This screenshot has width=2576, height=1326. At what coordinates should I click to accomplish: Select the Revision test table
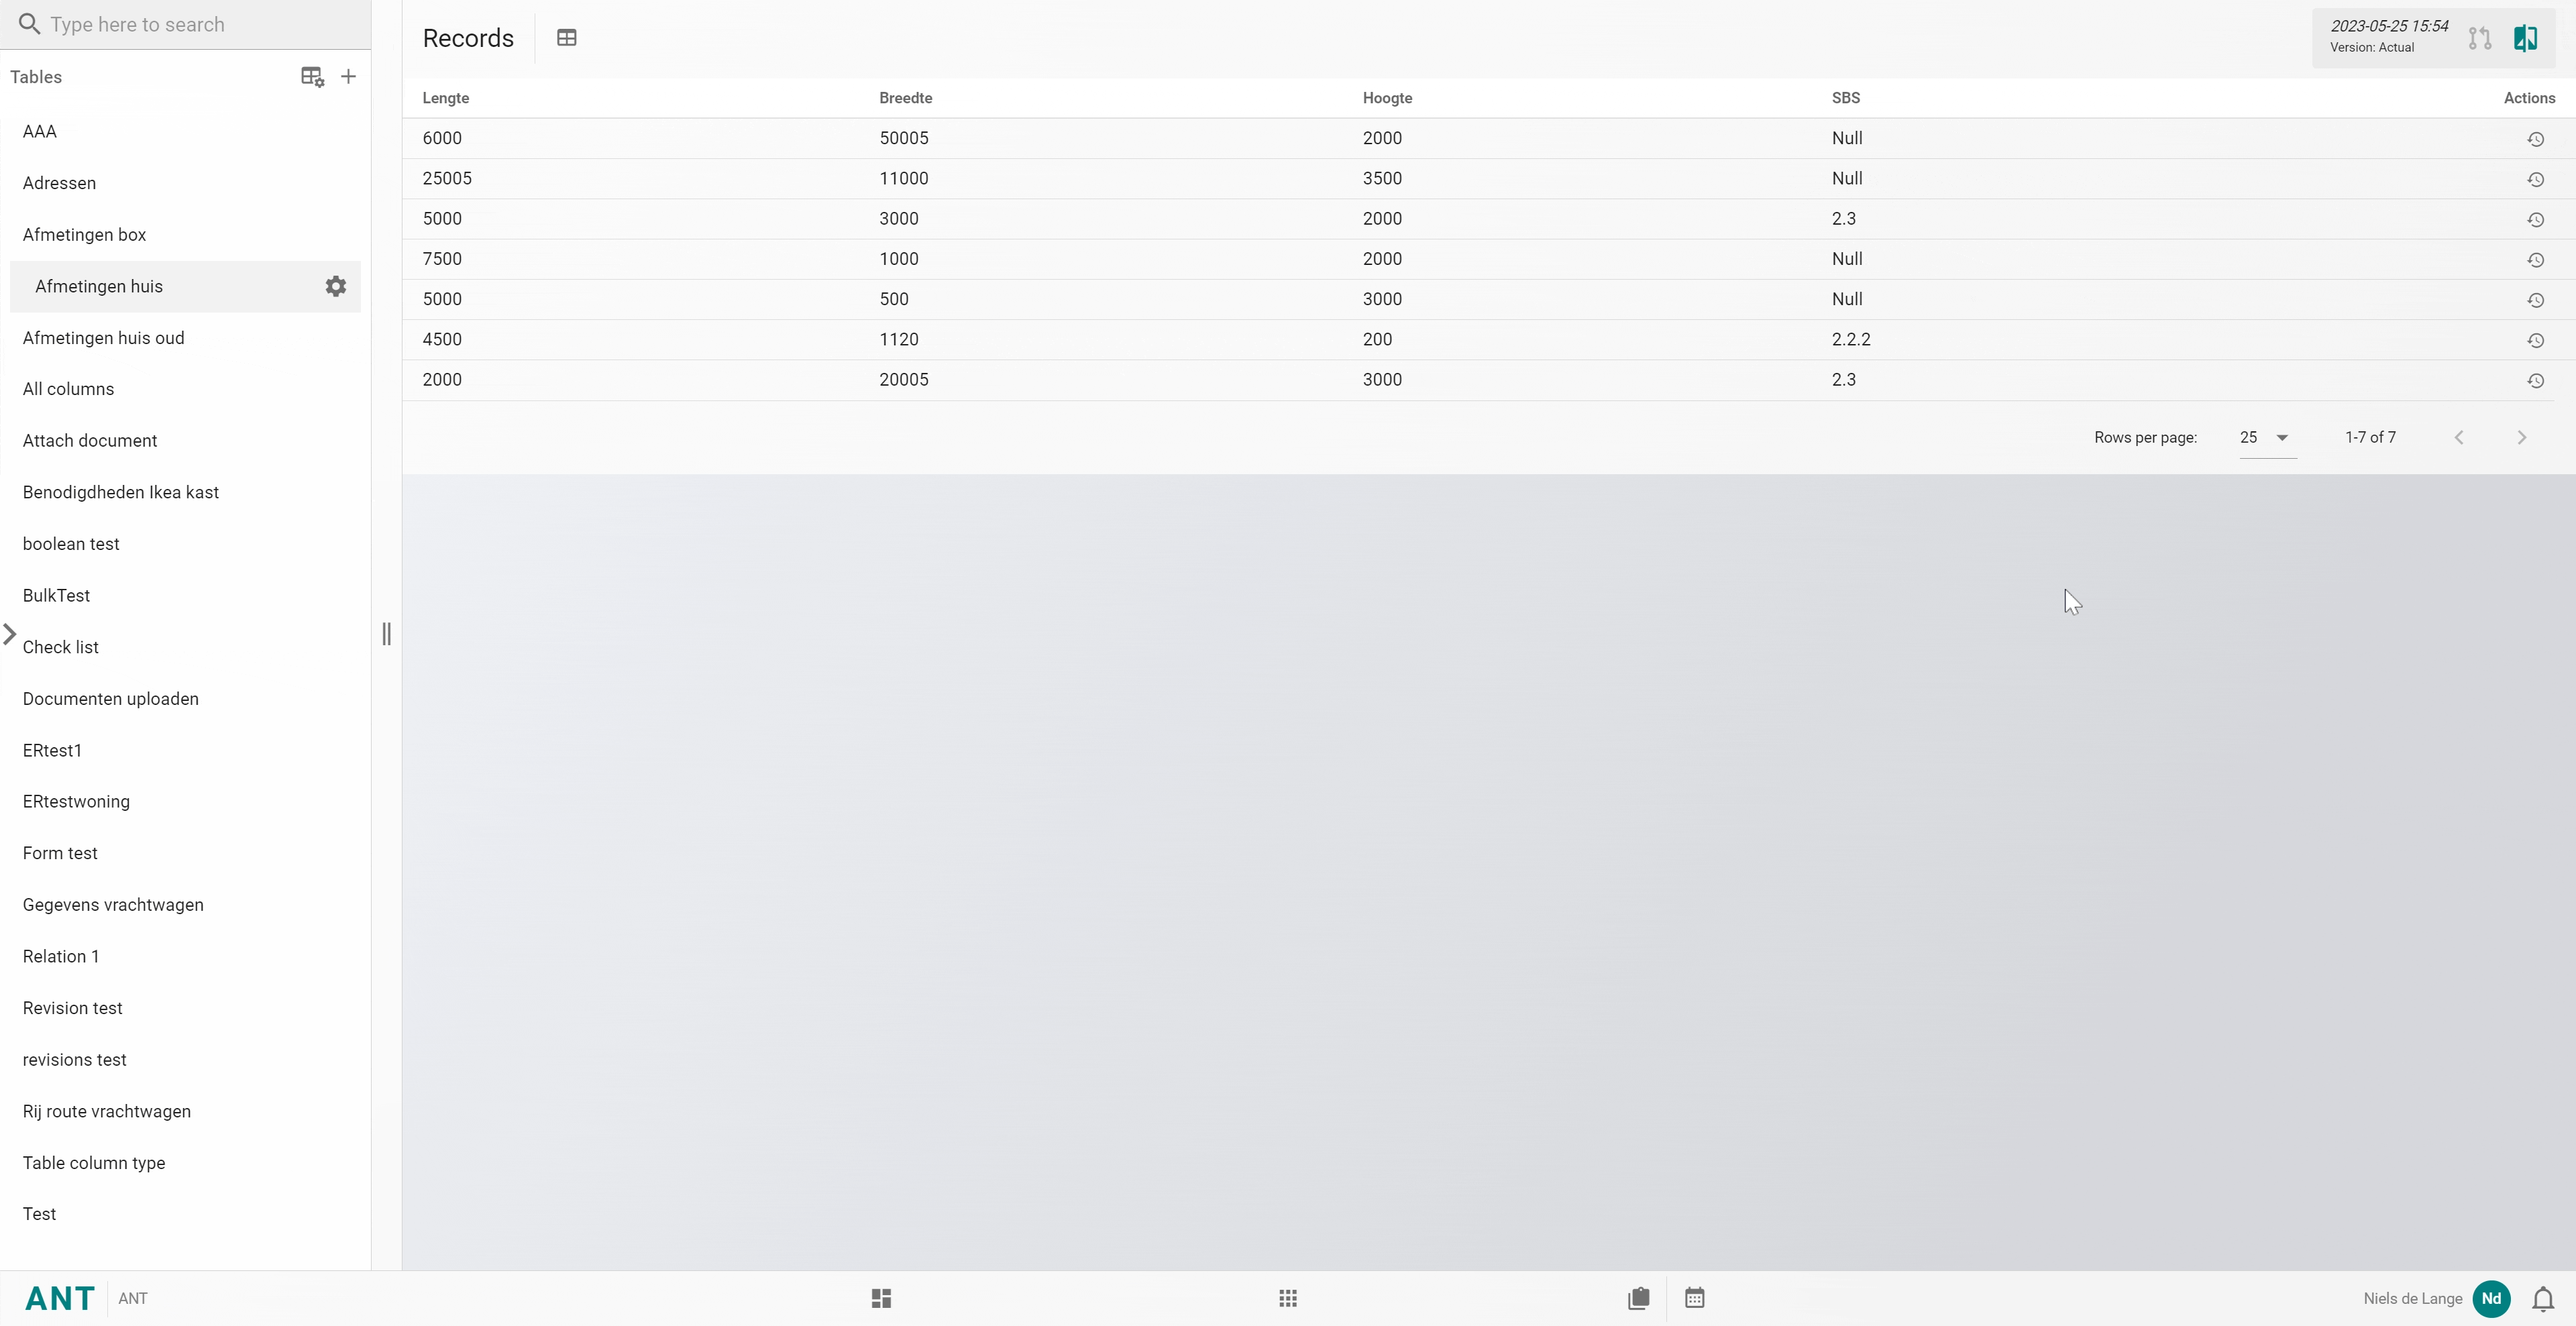(x=185, y=1008)
